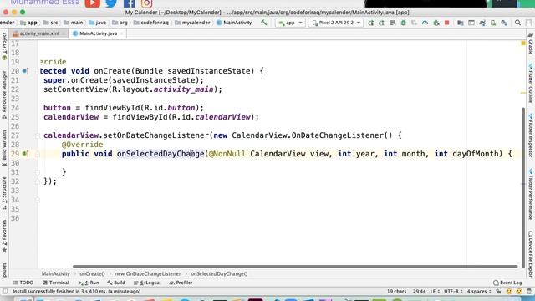Viewport: 535px width, 301px height.
Task: Toggle the Flutter Outline tool window
Action: 531,83
